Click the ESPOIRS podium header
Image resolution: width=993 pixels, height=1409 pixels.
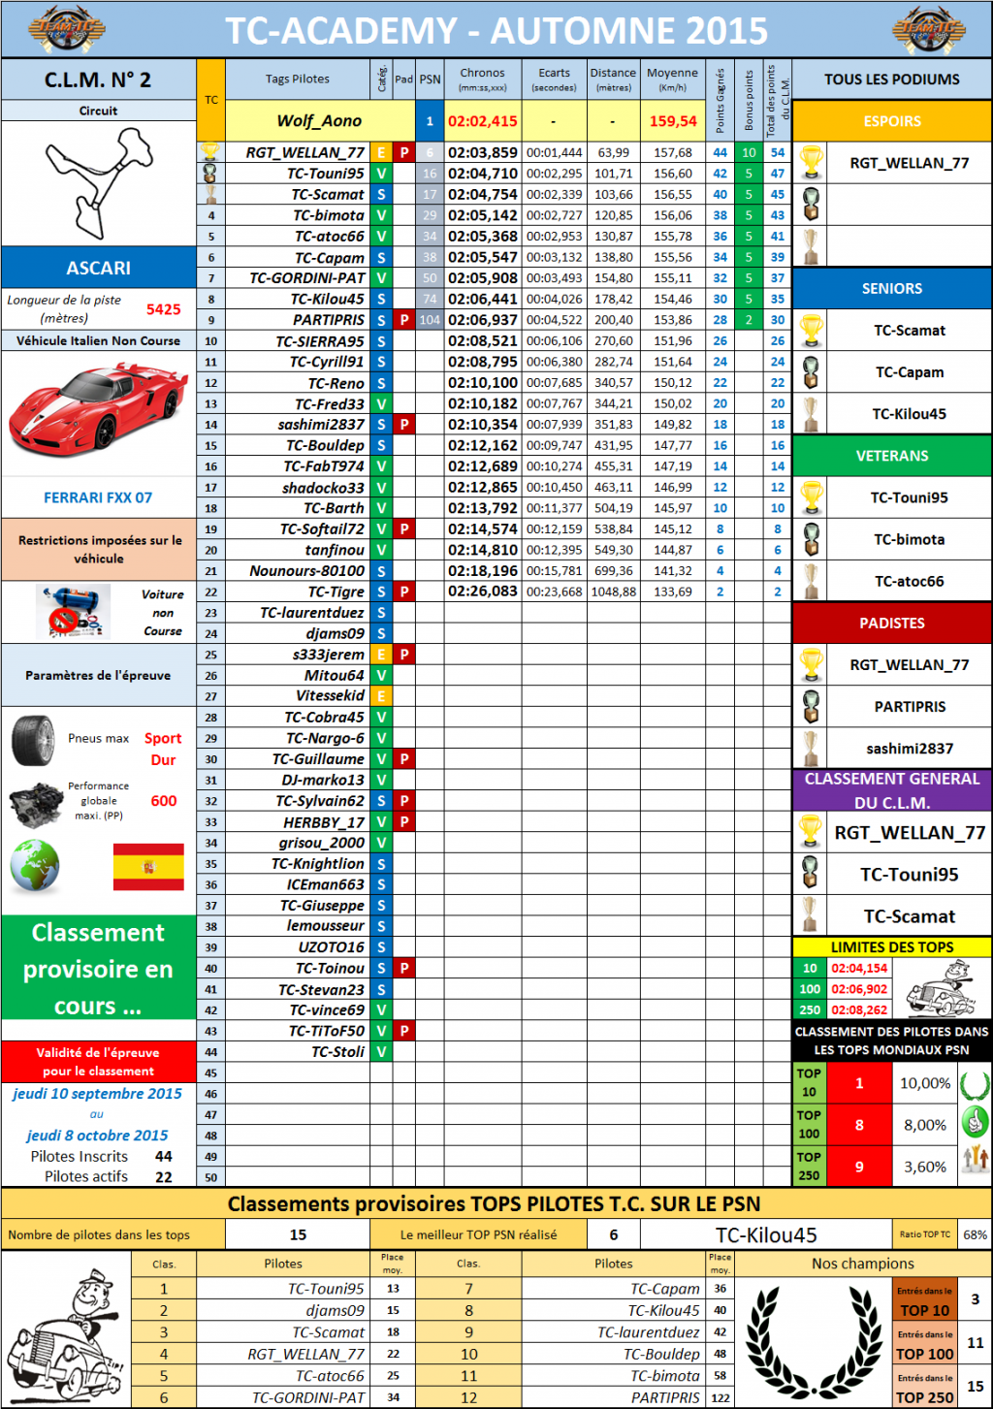click(892, 121)
